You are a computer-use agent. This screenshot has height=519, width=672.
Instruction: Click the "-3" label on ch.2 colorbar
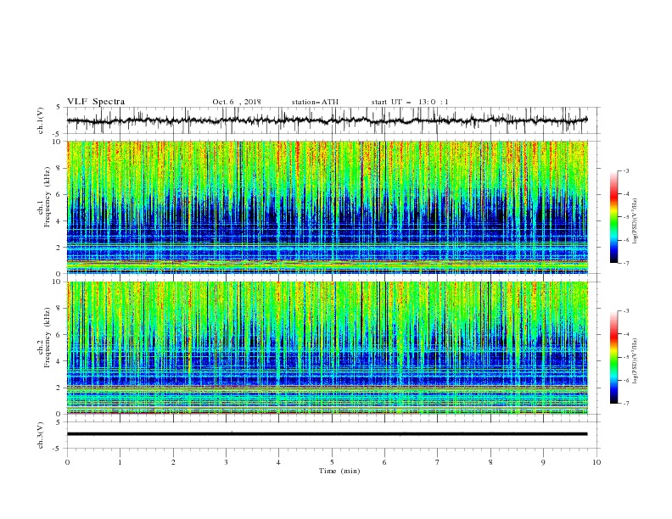(x=626, y=311)
